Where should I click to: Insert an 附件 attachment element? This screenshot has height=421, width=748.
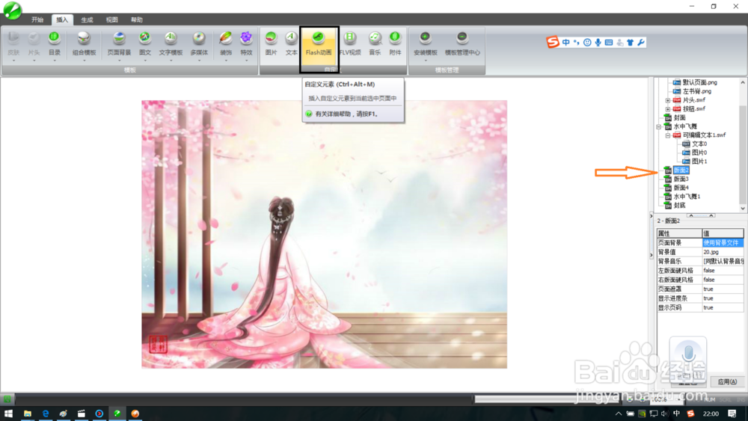click(x=395, y=43)
